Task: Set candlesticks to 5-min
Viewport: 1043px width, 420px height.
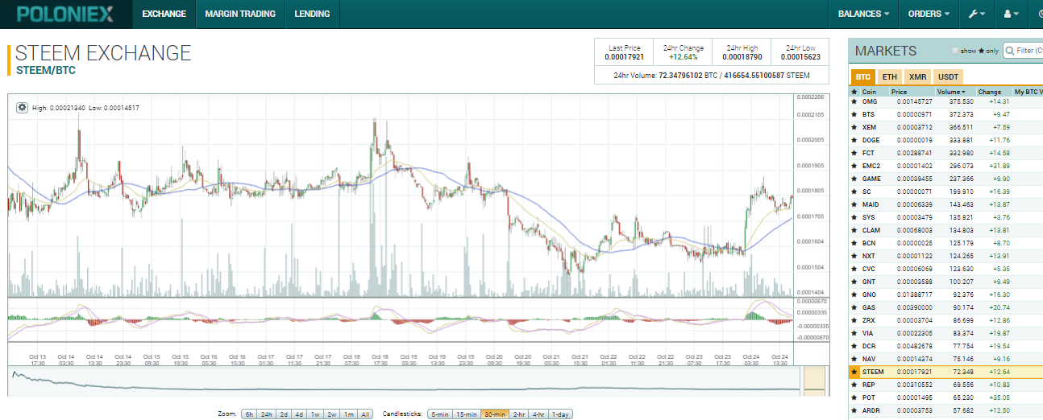Action: [439, 414]
